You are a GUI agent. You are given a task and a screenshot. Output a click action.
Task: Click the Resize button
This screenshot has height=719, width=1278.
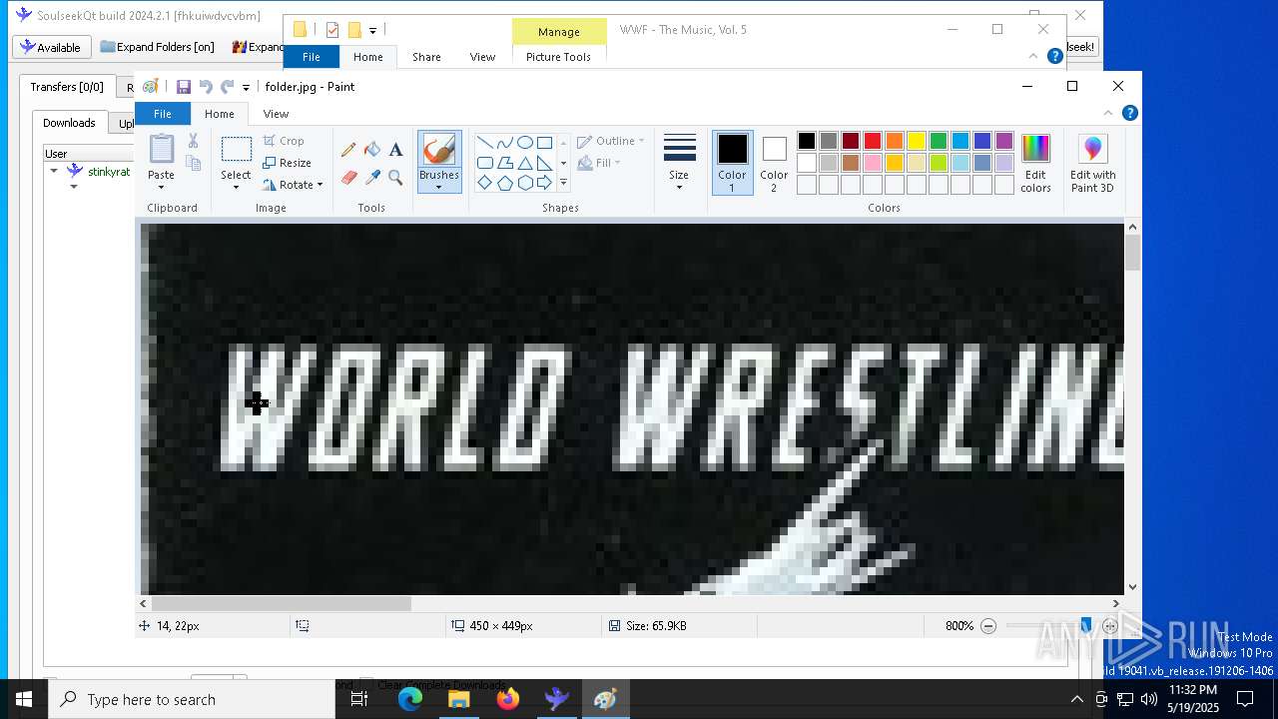tap(287, 163)
